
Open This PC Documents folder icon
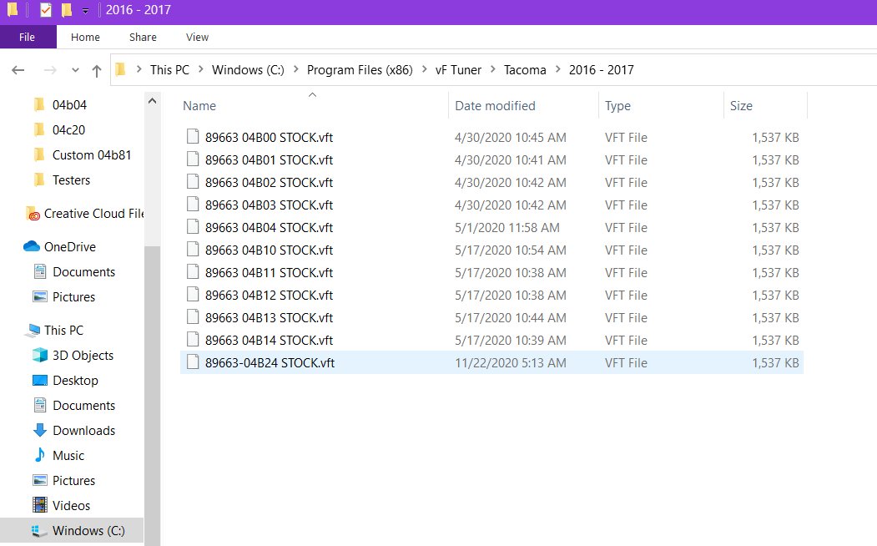(x=40, y=406)
